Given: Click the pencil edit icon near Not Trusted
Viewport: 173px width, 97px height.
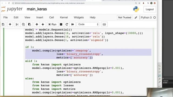Looking at the screenshot, I should point(136,18).
